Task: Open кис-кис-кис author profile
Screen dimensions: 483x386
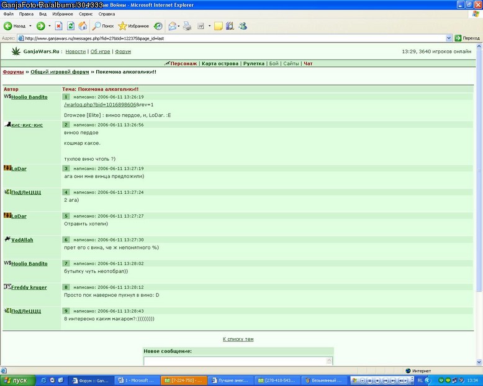Action: (x=27, y=125)
